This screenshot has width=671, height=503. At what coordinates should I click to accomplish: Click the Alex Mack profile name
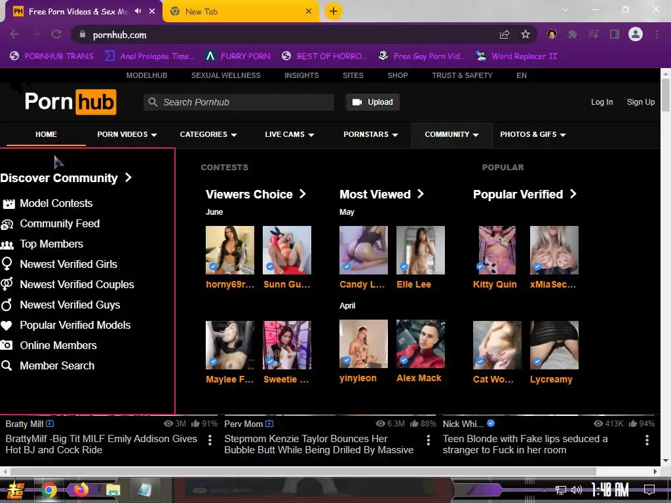tap(419, 378)
